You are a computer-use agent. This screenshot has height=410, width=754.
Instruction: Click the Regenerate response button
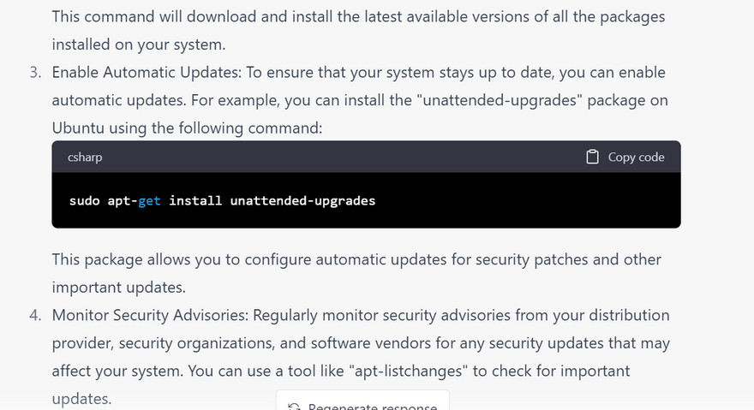click(x=362, y=404)
